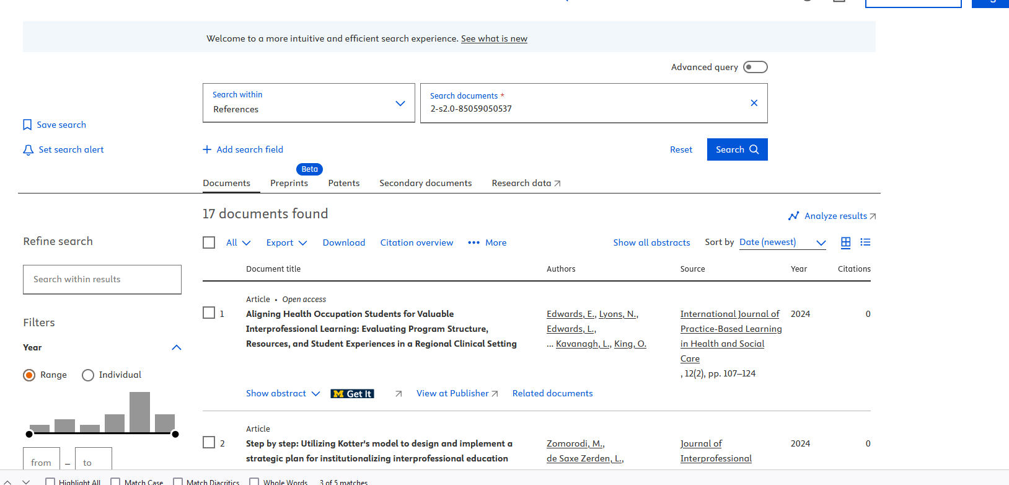Viewport: 1009px width, 485px height.
Task: Switch to the Preprints tab
Action: click(x=289, y=183)
